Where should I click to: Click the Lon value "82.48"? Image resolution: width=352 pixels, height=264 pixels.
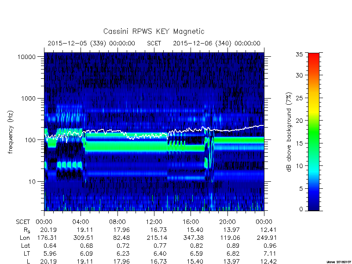pos(121,238)
